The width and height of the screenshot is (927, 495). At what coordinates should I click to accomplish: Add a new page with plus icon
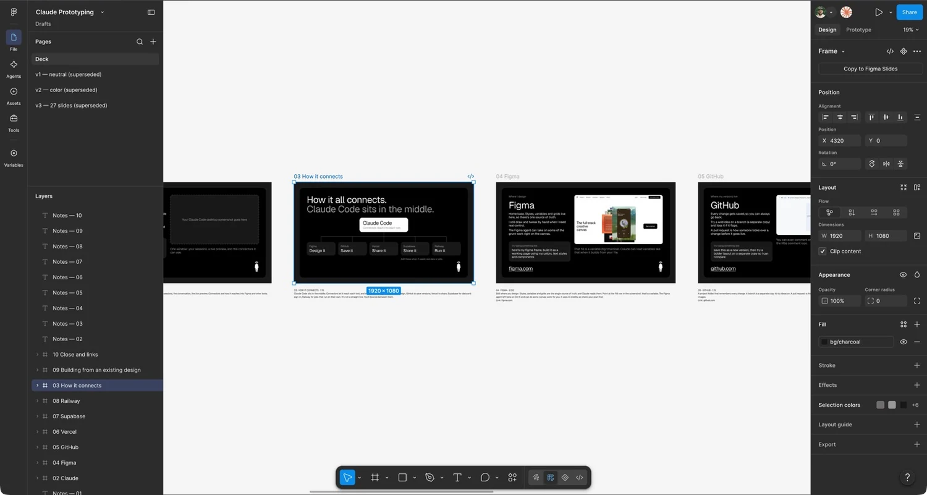coord(153,41)
